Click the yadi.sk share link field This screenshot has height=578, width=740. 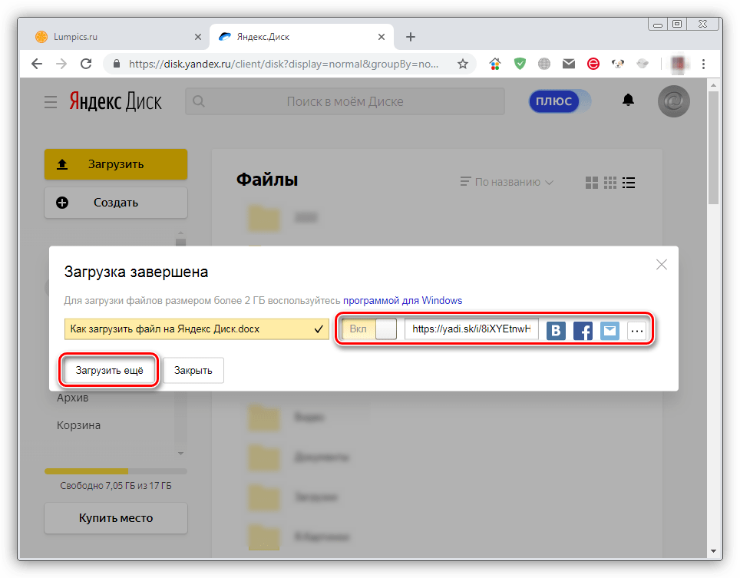tap(471, 329)
